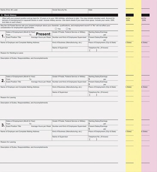Screen dimensions: 157x172
Task: Click the Present Salary field in block 1
Action: 103,39
